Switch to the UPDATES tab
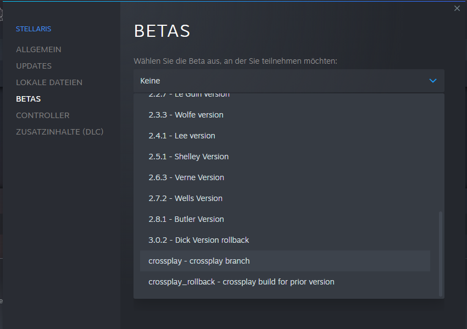467x329 pixels. point(34,66)
